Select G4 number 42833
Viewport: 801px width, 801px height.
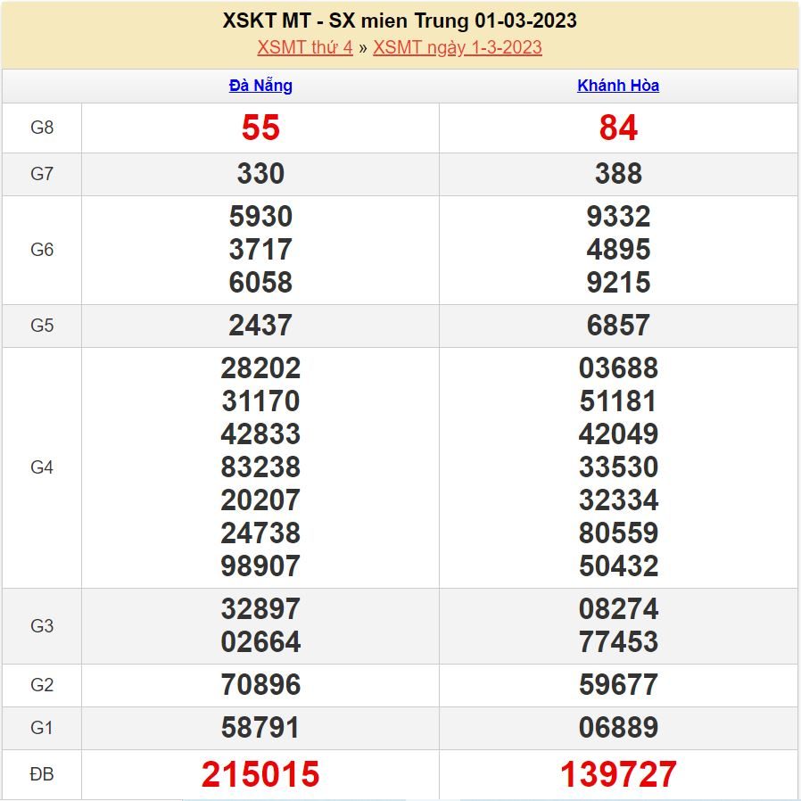coord(260,434)
